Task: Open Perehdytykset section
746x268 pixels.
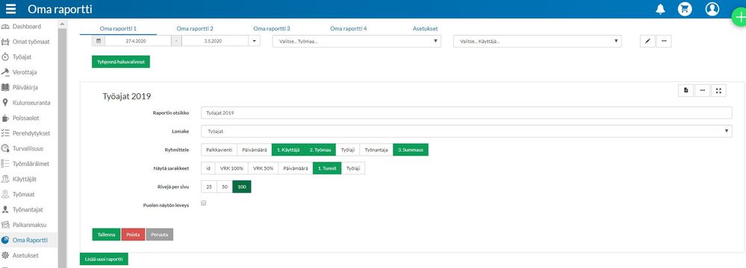Action: coord(31,133)
